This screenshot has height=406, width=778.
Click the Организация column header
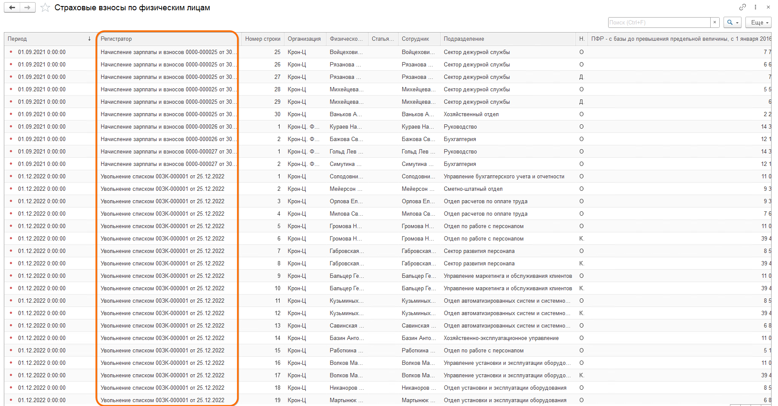304,39
